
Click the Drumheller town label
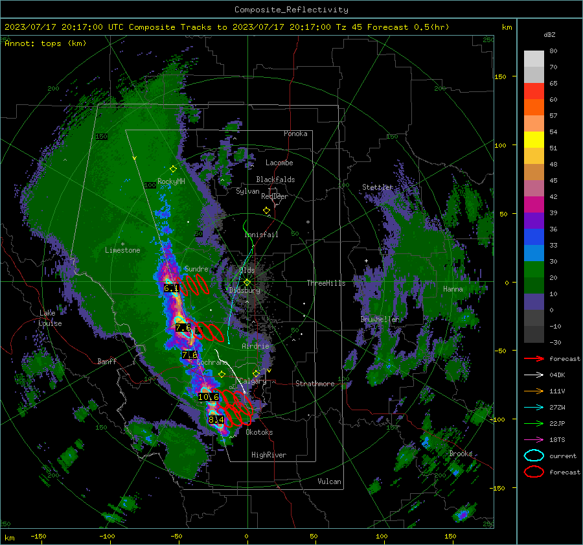point(380,319)
